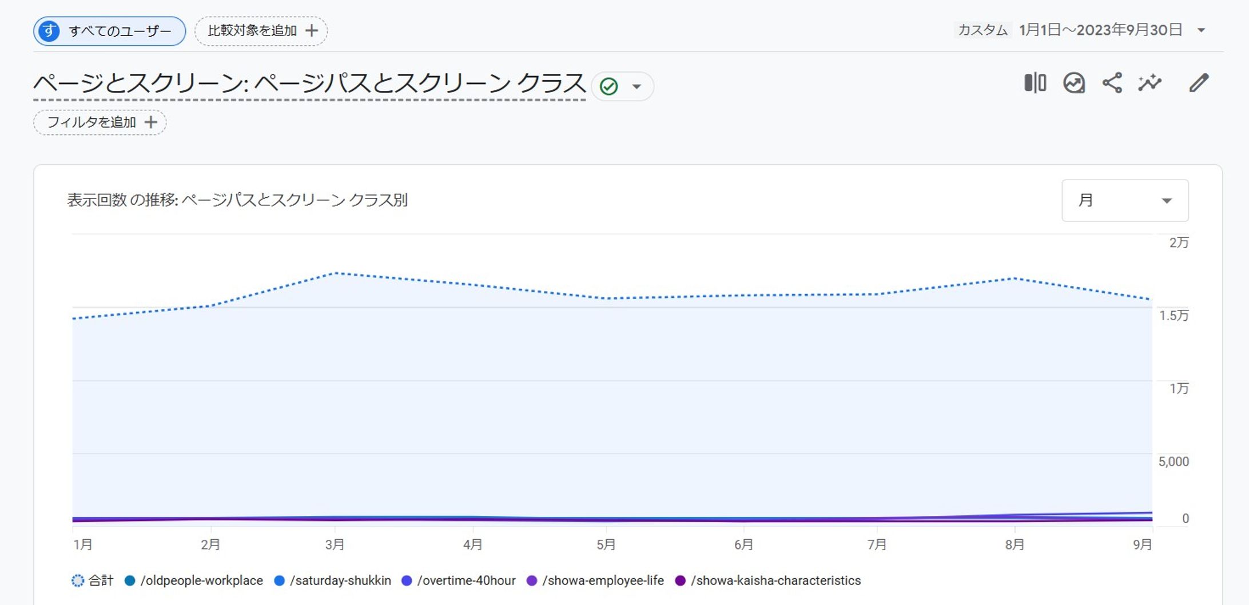Click /showa-employee-life legend label

[603, 580]
